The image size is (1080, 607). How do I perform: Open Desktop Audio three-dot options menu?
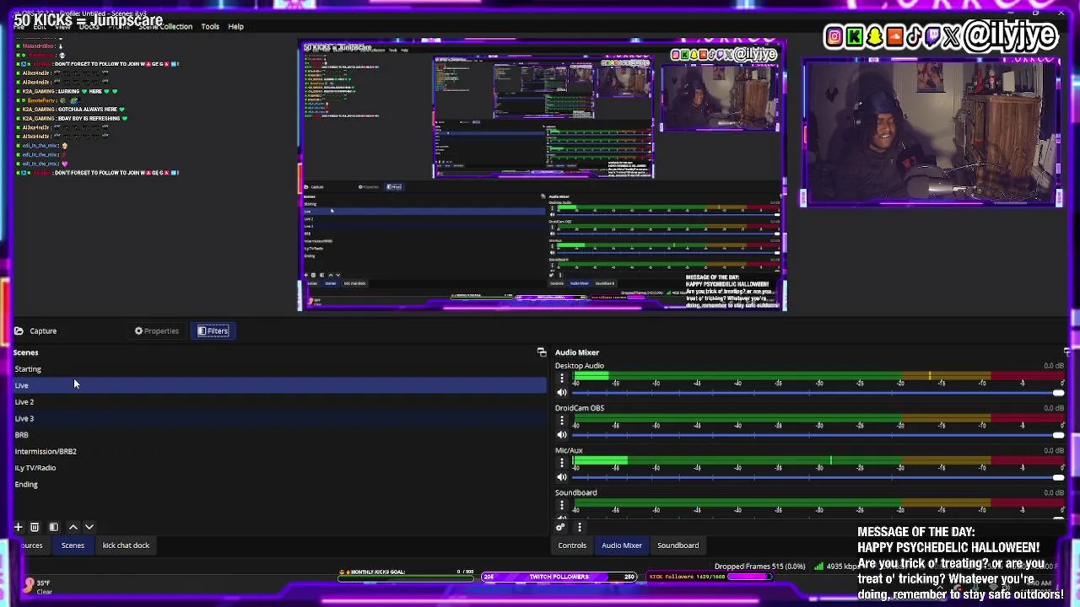(562, 379)
